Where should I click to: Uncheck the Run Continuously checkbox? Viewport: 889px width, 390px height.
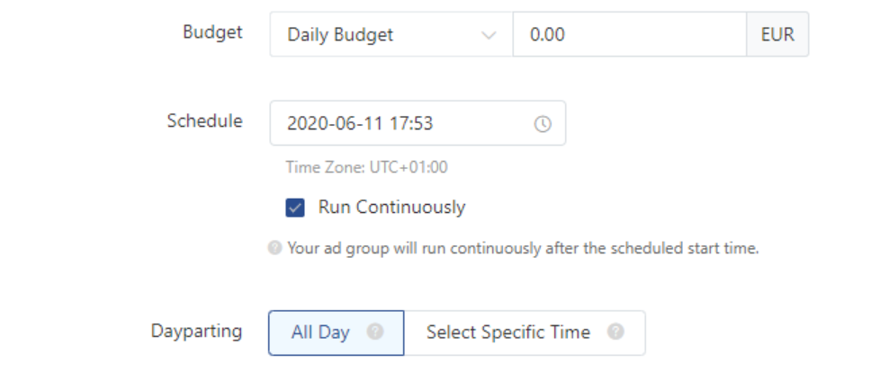click(295, 208)
